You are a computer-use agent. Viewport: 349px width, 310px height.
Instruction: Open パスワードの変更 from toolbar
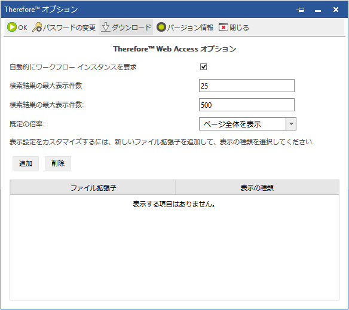pyautogui.click(x=69, y=28)
